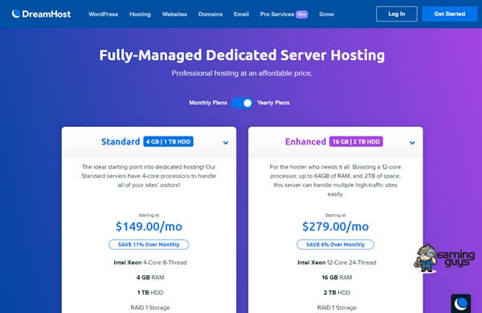Click the SAVE 6% Over Monthly badge
Viewport: 482px width, 313px height.
click(x=335, y=245)
